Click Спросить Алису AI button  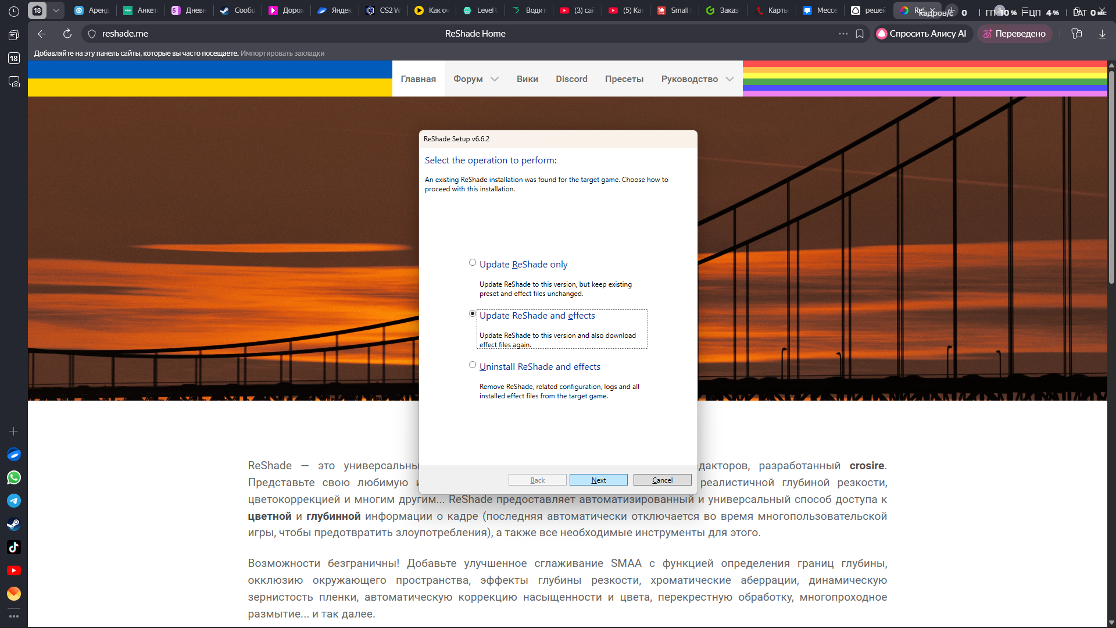click(922, 34)
